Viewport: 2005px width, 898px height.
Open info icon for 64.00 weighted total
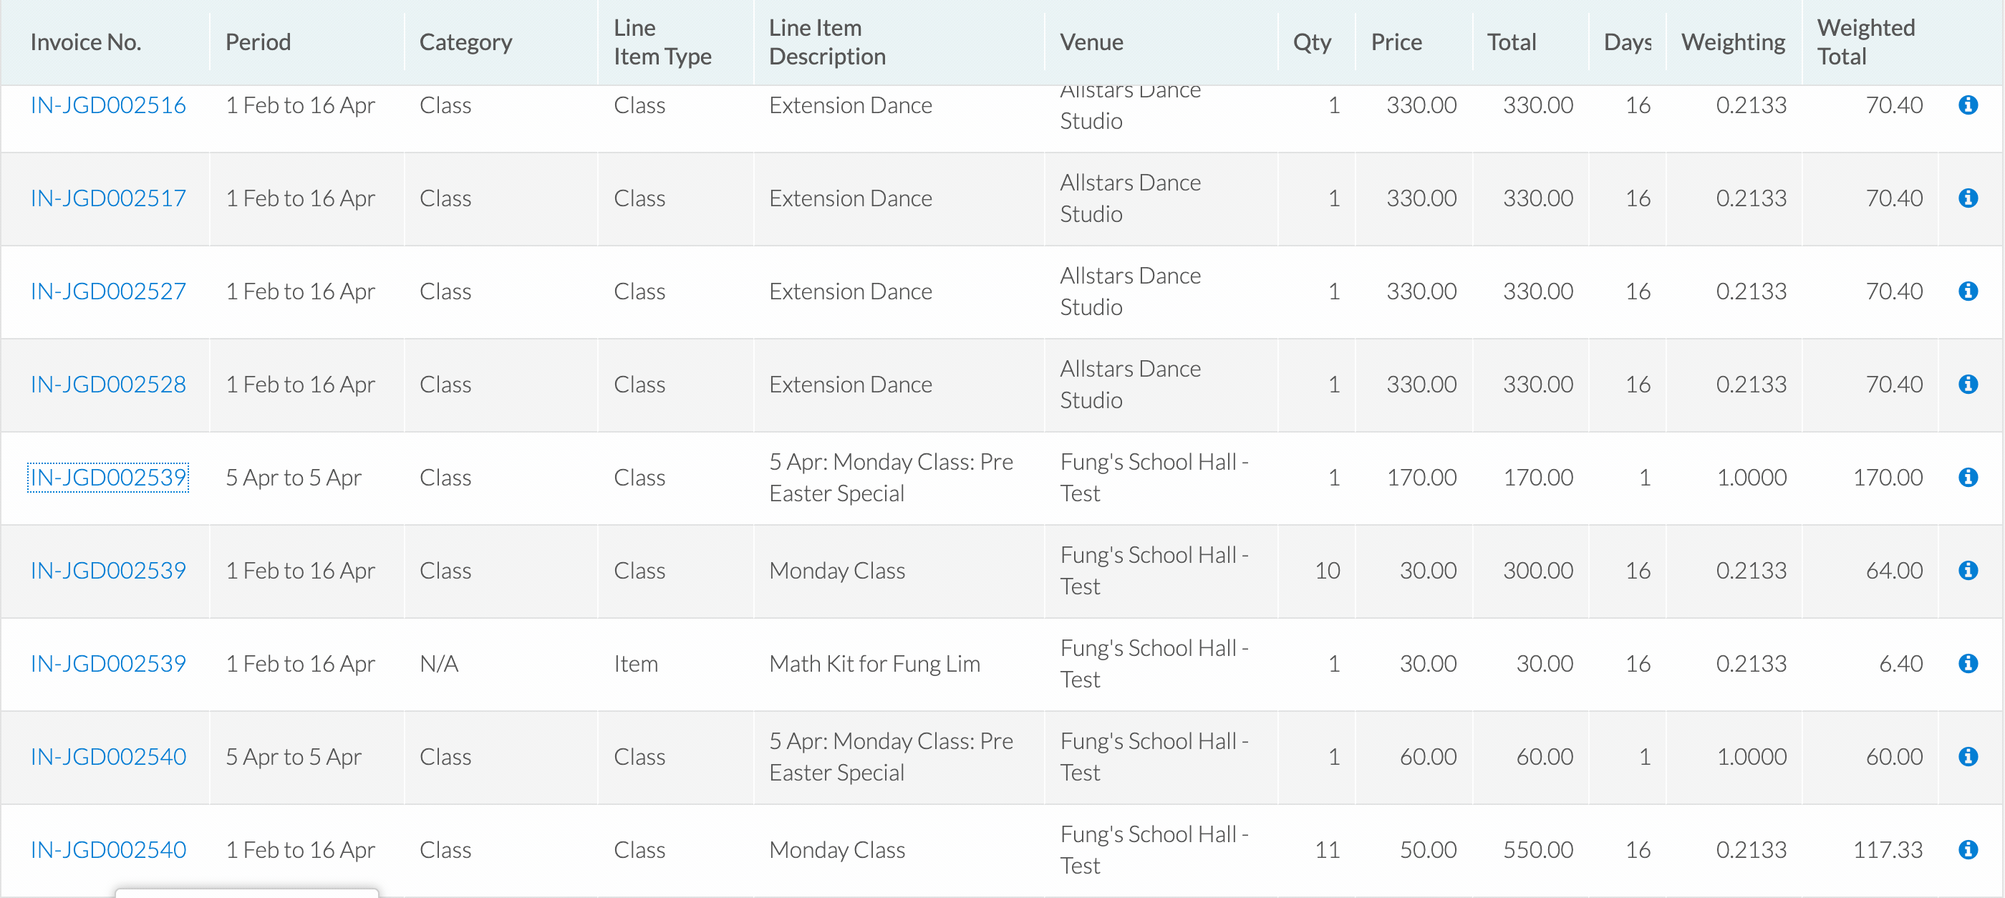[x=1968, y=571]
